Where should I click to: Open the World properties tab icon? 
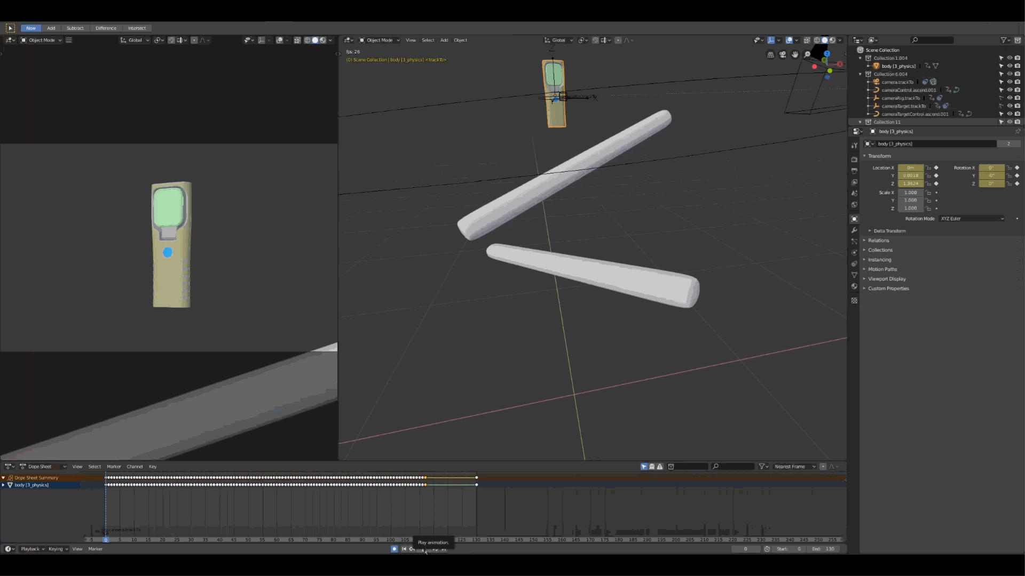(854, 205)
